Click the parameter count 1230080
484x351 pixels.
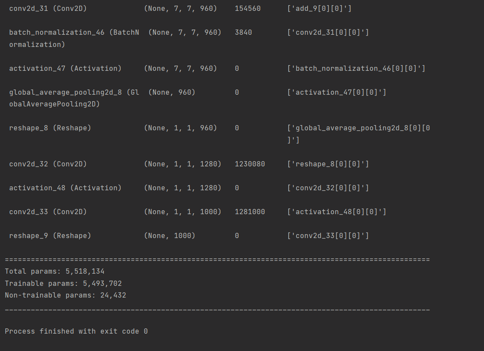[250, 164]
